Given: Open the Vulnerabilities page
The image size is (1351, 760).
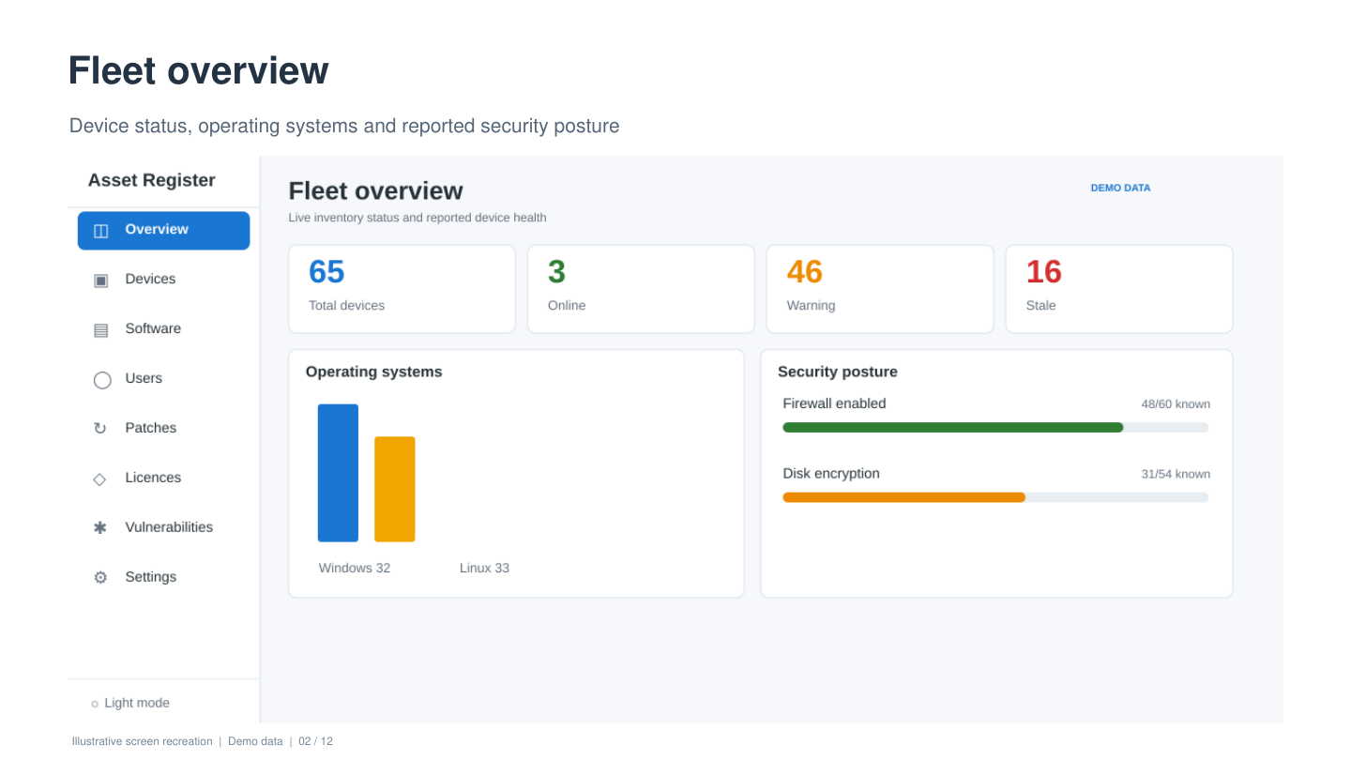Looking at the screenshot, I should (163, 528).
